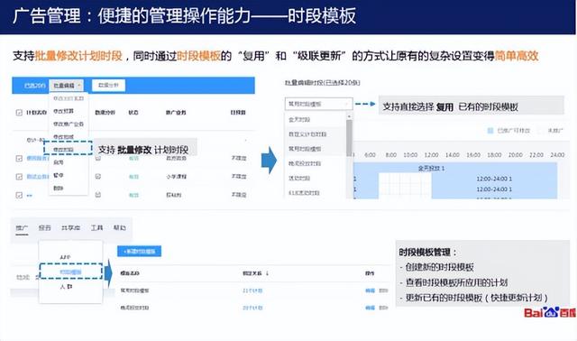Click 删除 link for second template row
577x341 pixels.
pyautogui.click(x=383, y=308)
